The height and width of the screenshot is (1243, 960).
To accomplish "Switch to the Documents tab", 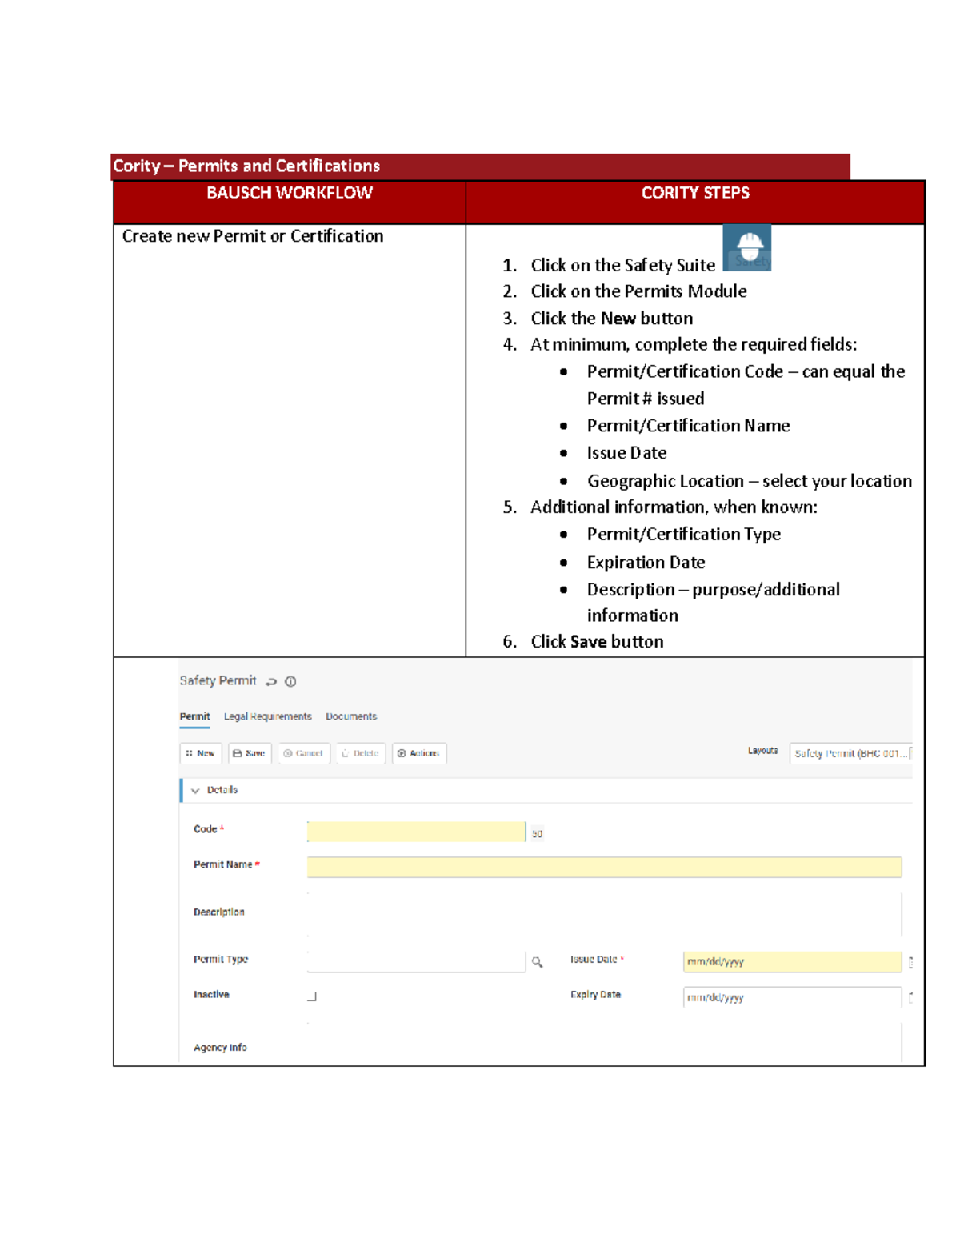I will pyautogui.click(x=350, y=716).
